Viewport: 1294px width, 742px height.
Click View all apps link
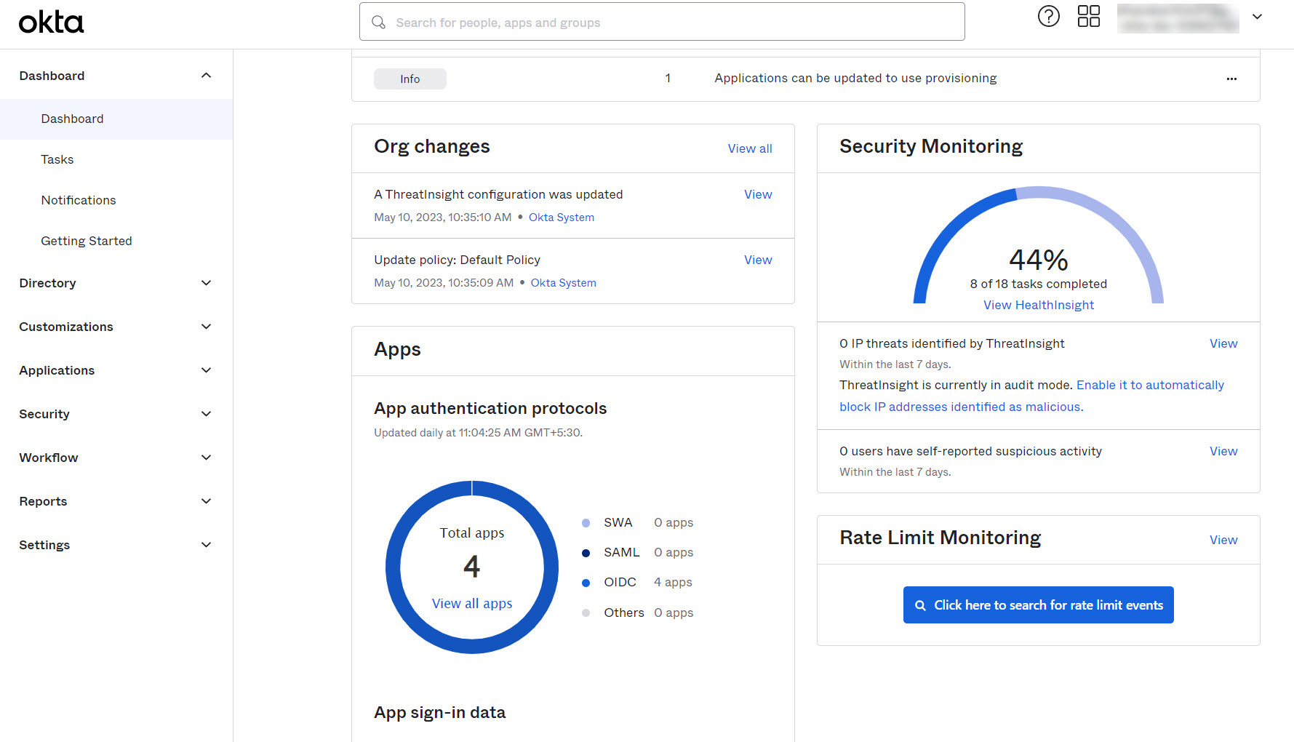[x=471, y=603]
